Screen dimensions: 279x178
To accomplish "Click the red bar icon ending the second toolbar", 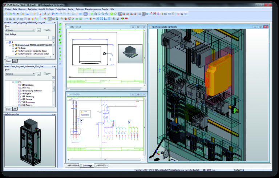I will click(126, 19).
